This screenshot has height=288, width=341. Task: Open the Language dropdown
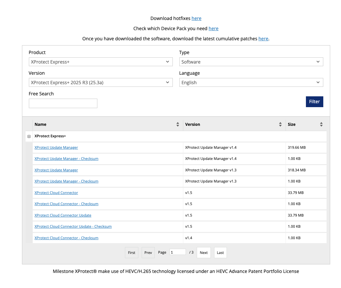251,83
